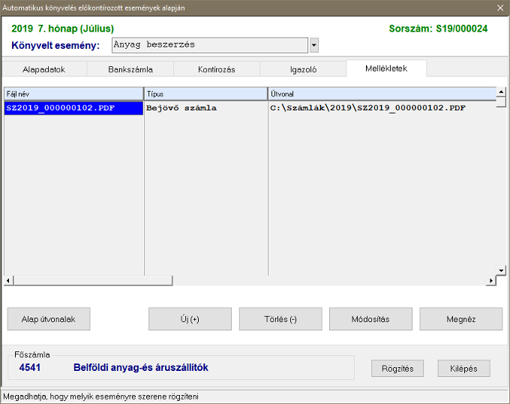
Task: Select the Kontírozás tab
Action: coord(216,69)
